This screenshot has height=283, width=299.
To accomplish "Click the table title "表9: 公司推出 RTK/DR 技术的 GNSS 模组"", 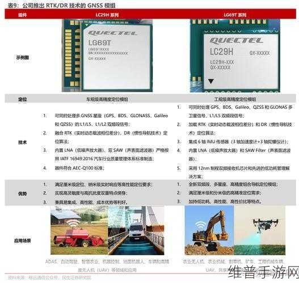I will pyautogui.click(x=62, y=6).
